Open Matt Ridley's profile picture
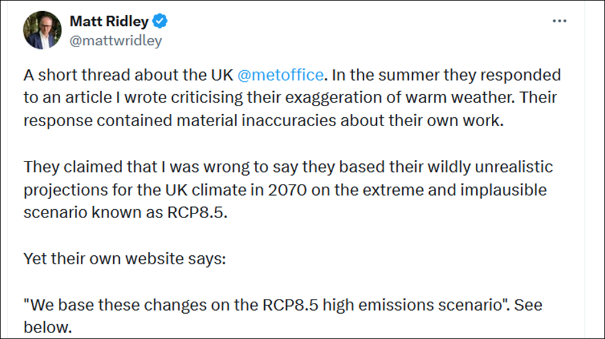The width and height of the screenshot is (605, 339). tap(43, 29)
